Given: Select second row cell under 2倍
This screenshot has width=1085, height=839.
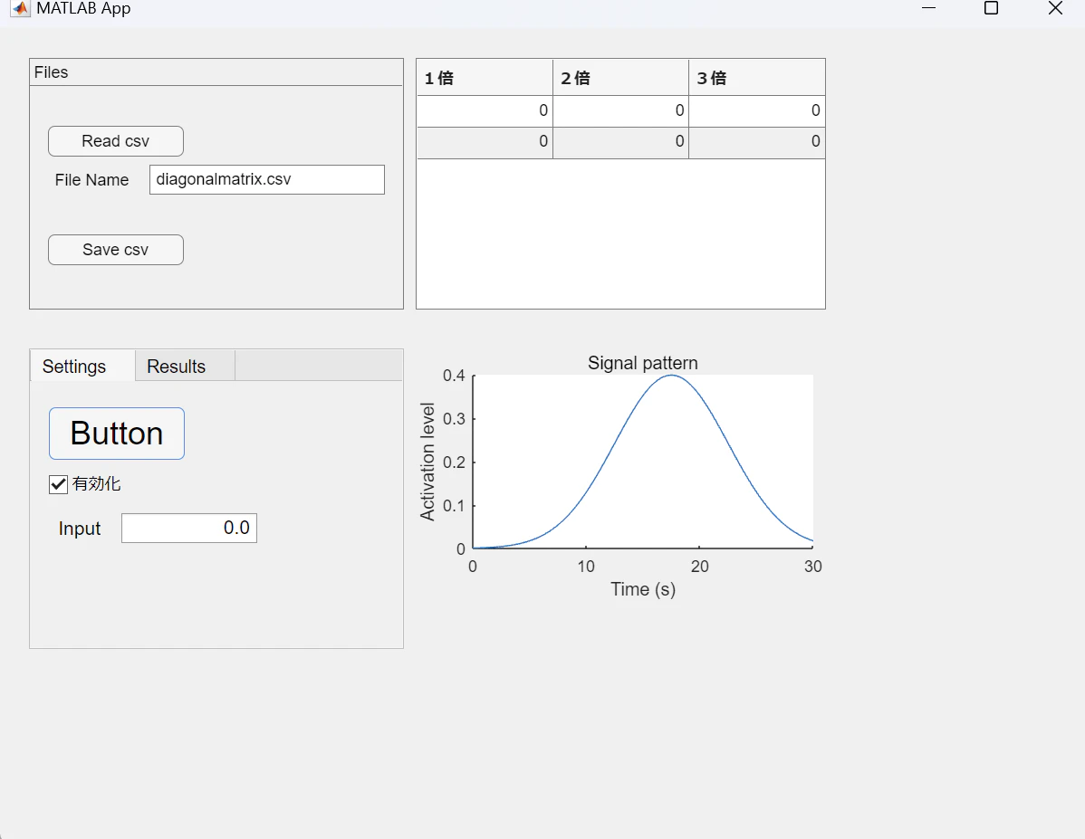Looking at the screenshot, I should pos(620,142).
